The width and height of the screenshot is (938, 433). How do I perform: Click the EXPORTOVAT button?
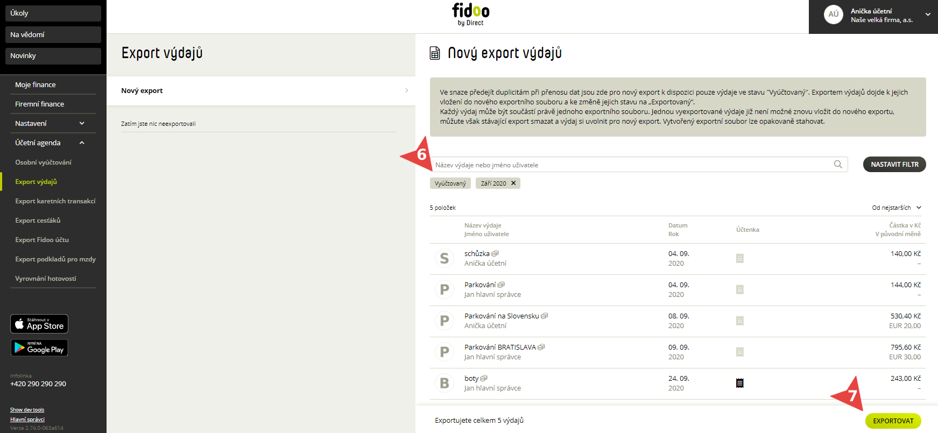(893, 421)
